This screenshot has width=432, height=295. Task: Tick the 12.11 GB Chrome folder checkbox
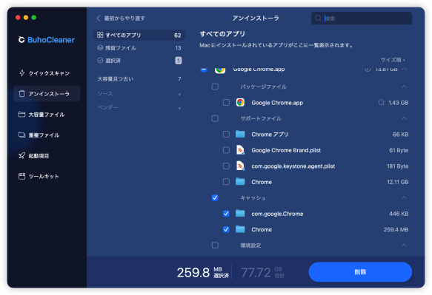(226, 182)
